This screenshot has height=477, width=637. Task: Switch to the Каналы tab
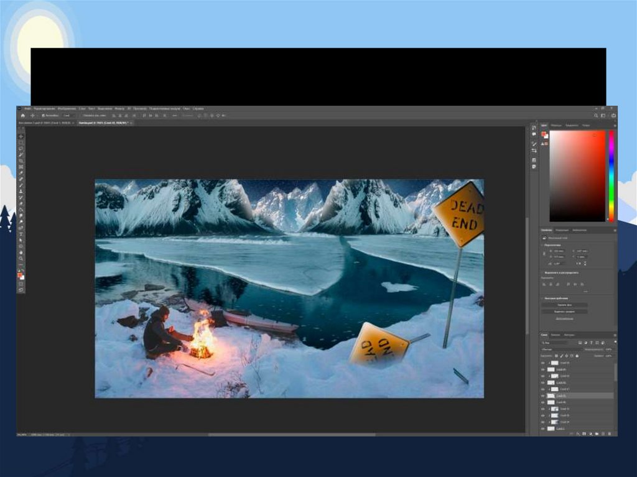coord(556,335)
